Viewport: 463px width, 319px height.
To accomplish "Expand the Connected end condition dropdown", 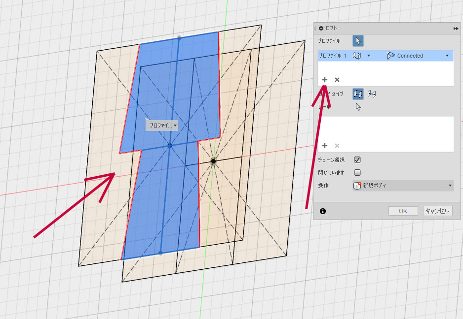I will pyautogui.click(x=447, y=56).
